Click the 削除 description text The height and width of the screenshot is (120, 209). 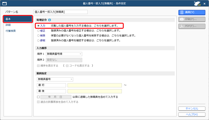pos(93,36)
